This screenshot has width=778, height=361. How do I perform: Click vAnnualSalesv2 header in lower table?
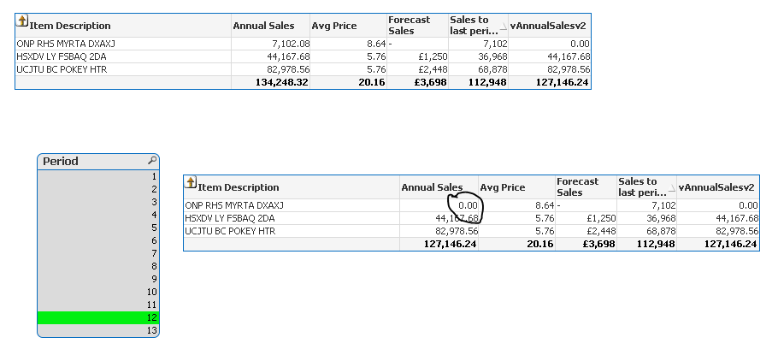716,186
